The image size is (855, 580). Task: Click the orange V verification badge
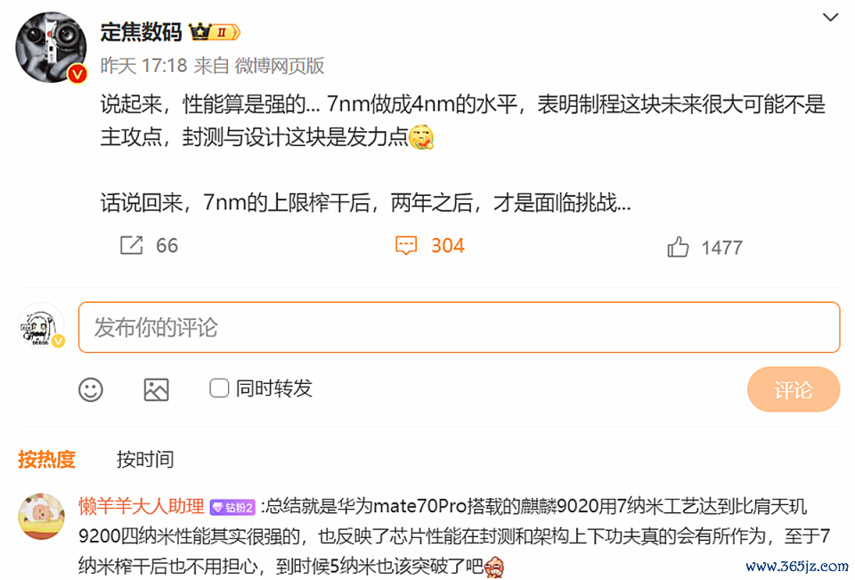[77, 74]
